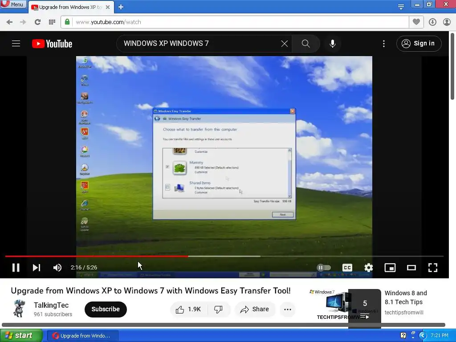Image resolution: width=456 pixels, height=342 pixels.
Task: Go forward to next page
Action: (x=23, y=22)
